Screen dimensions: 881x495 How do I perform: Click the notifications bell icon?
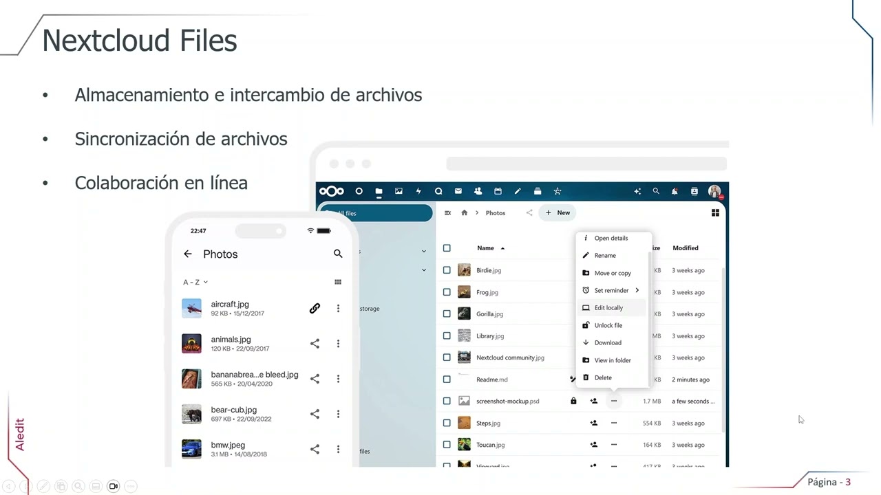(x=675, y=192)
